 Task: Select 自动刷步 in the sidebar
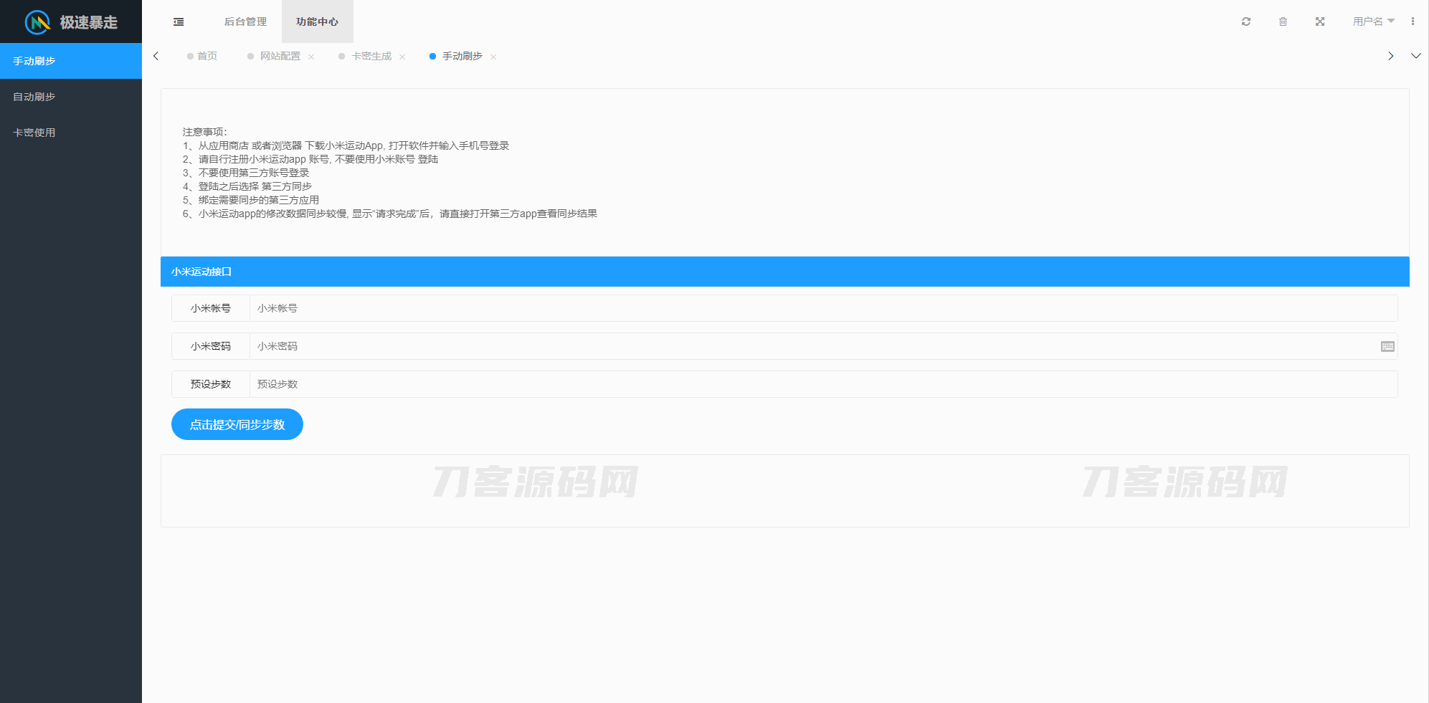point(34,97)
